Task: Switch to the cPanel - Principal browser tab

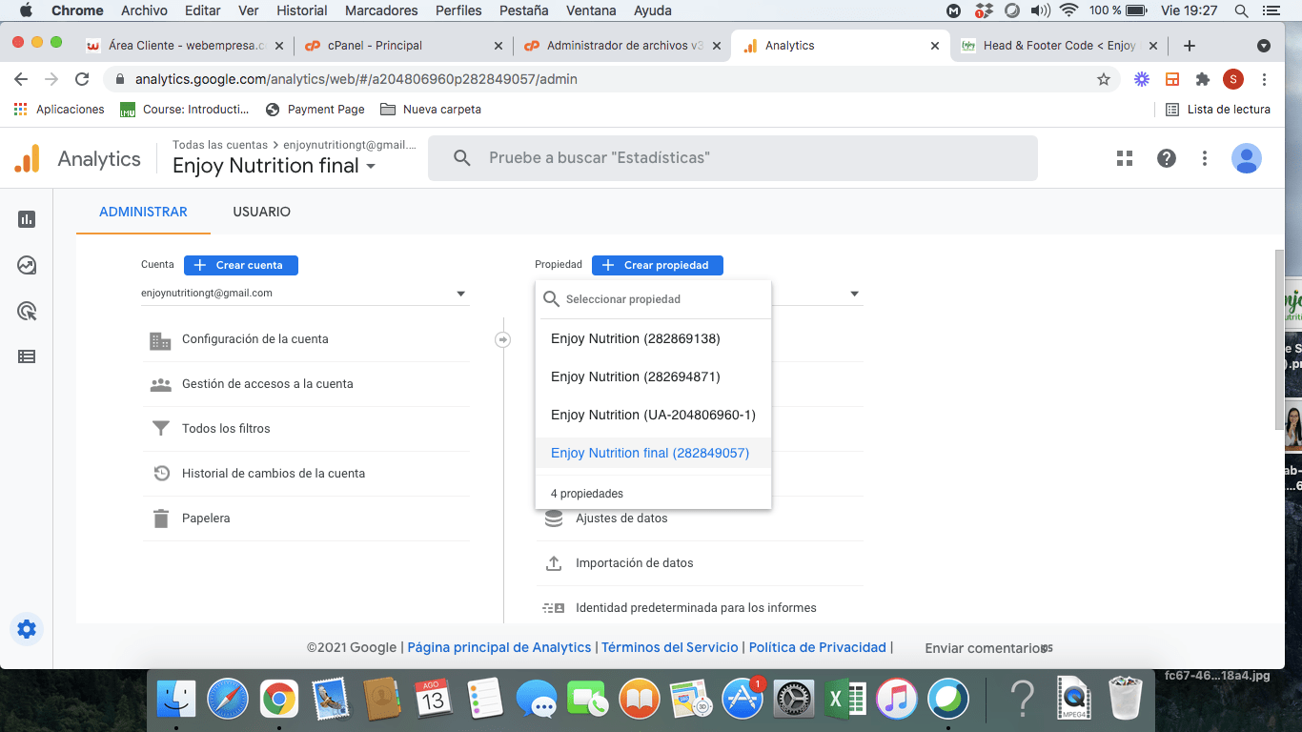Action: pyautogui.click(x=403, y=46)
